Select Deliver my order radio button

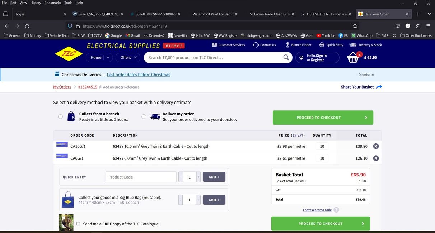(144, 116)
